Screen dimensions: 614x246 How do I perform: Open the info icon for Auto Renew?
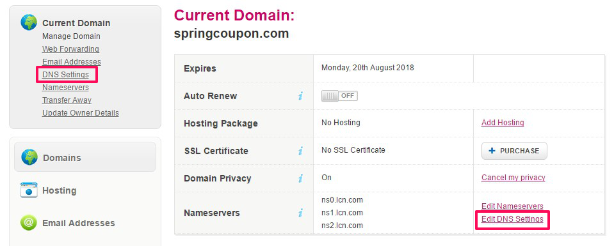click(x=300, y=96)
